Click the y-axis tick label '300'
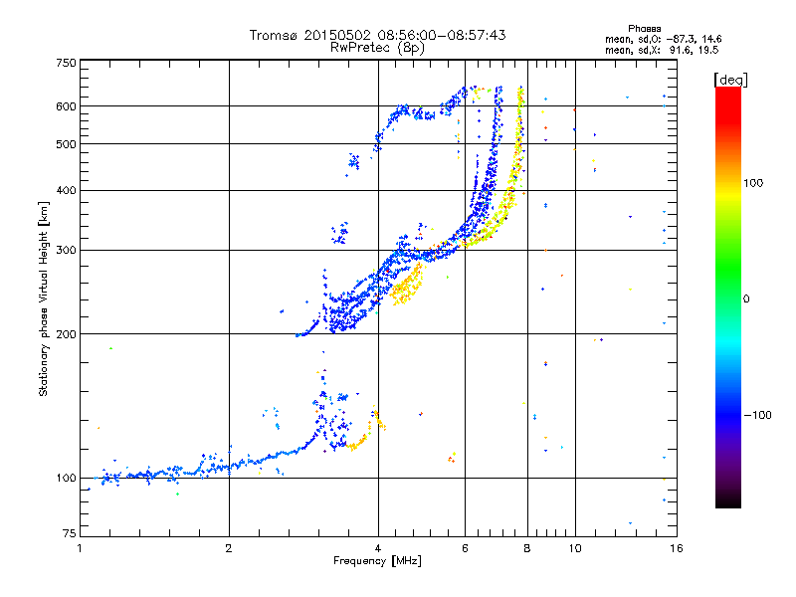 tap(66, 251)
